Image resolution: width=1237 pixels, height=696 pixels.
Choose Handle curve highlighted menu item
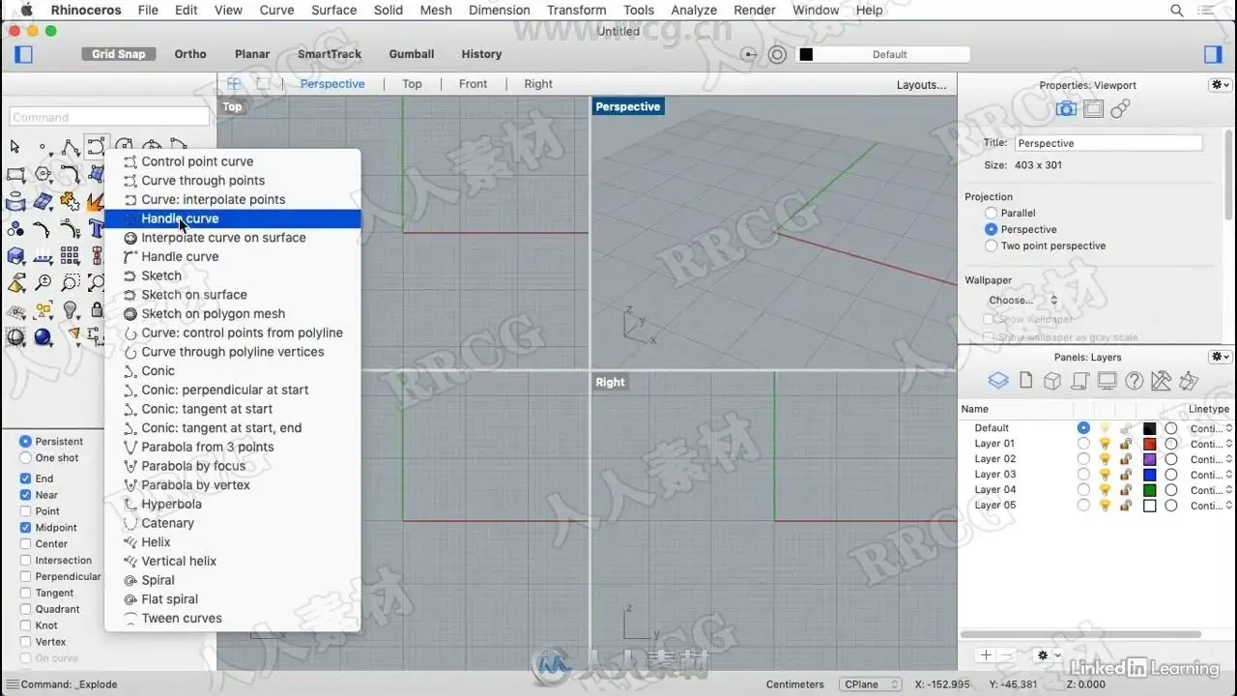232,218
